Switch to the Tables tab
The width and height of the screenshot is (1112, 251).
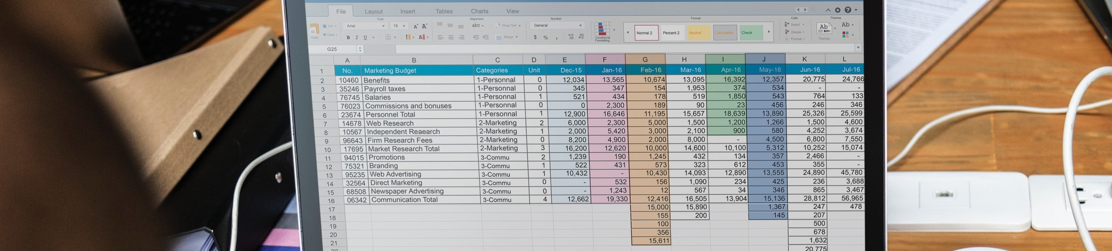coord(444,12)
